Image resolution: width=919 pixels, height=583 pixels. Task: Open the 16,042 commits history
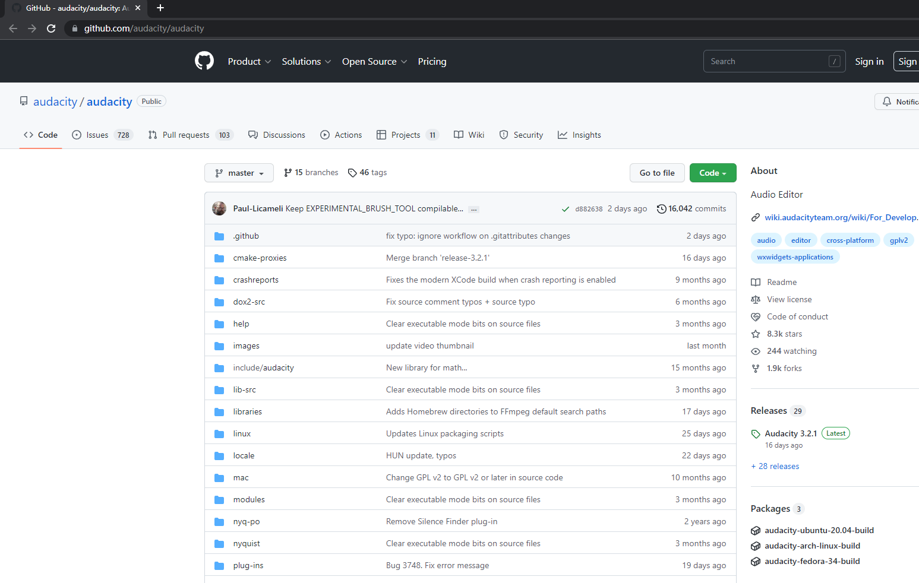691,209
